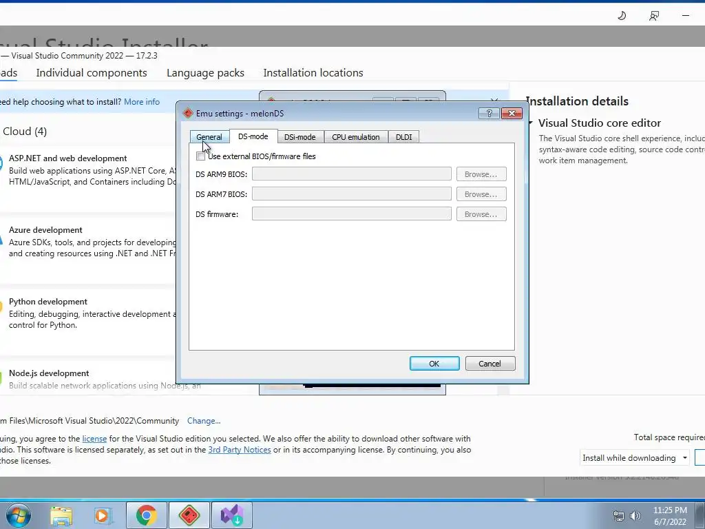
Task: Click the DS ARM7 BIOS path field
Action: (x=352, y=194)
